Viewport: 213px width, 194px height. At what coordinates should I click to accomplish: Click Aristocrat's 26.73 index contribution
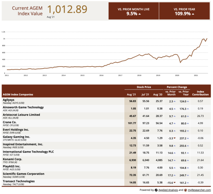(x=200, y=116)
